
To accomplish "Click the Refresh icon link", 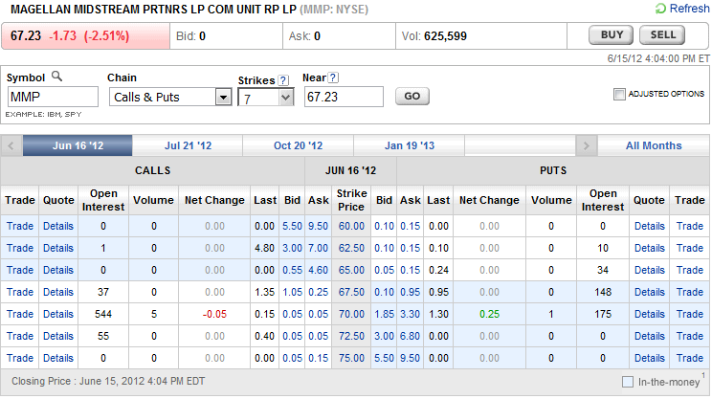I will pyautogui.click(x=660, y=9).
